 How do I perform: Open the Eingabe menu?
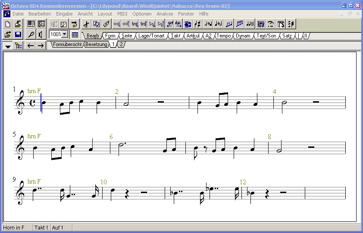point(64,14)
